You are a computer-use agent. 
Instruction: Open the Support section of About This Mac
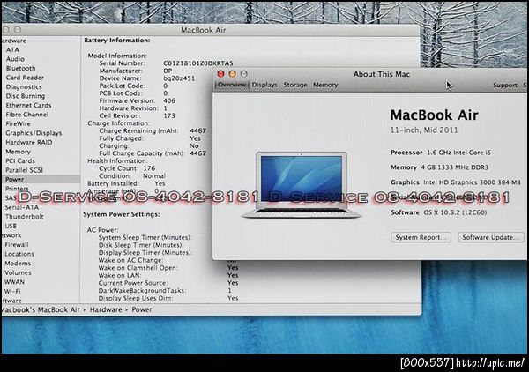504,85
